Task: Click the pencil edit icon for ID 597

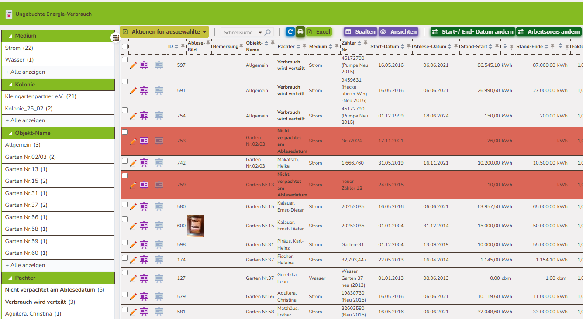Action: click(x=133, y=65)
